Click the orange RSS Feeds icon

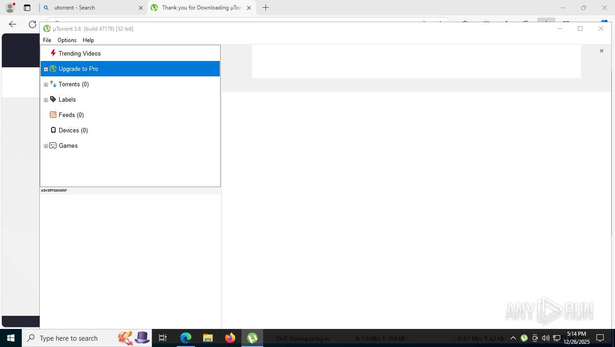[53, 115]
